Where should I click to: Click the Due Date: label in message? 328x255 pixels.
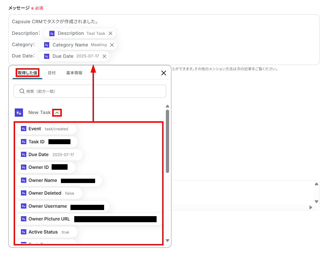click(x=23, y=56)
